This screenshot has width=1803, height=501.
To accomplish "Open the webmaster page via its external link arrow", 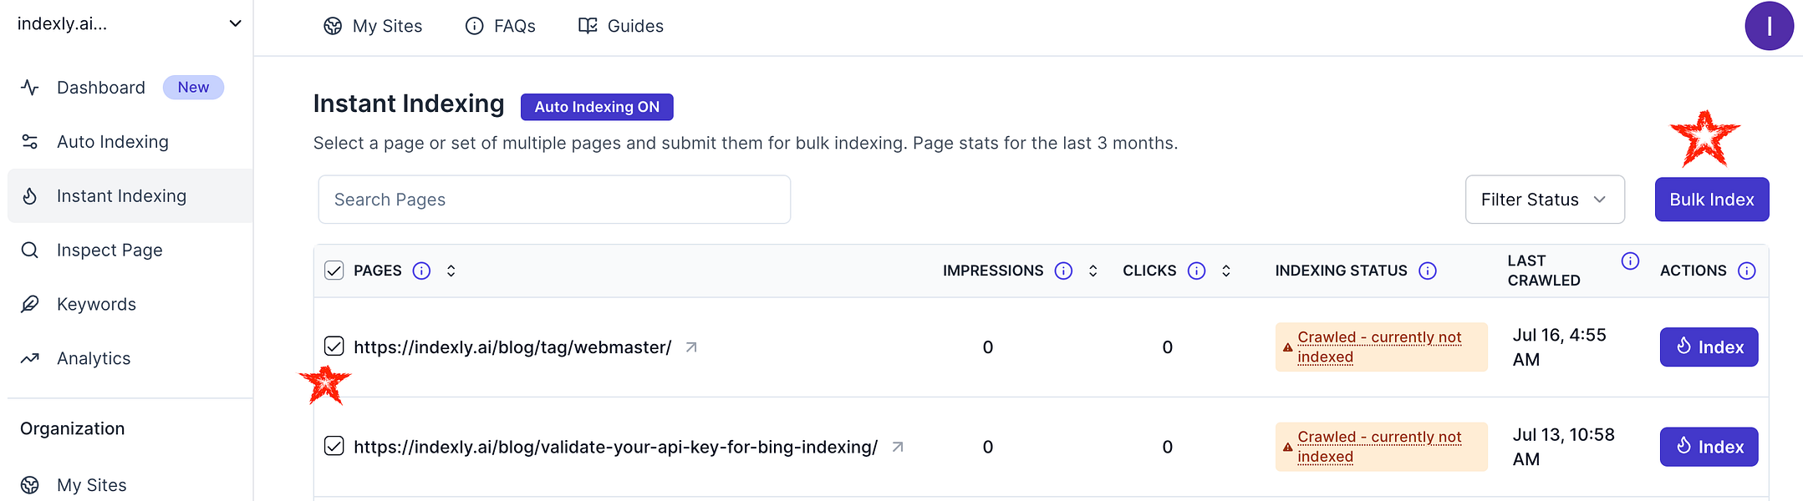I will click(x=690, y=347).
